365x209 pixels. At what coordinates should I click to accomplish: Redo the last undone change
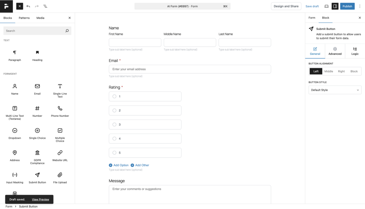pos(37,6)
